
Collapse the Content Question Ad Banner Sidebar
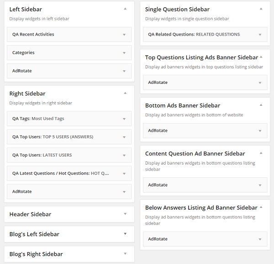(261, 153)
